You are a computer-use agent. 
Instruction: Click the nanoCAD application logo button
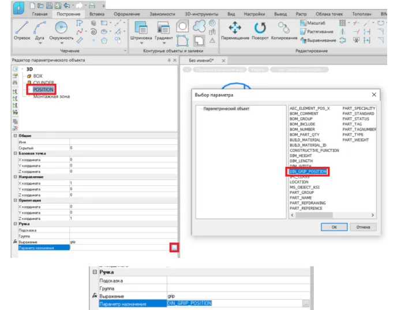tap(18, 8)
